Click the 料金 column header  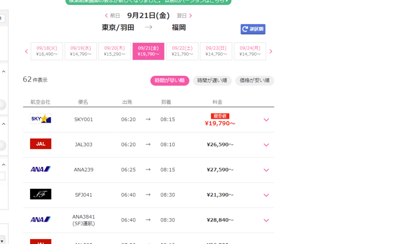(217, 102)
